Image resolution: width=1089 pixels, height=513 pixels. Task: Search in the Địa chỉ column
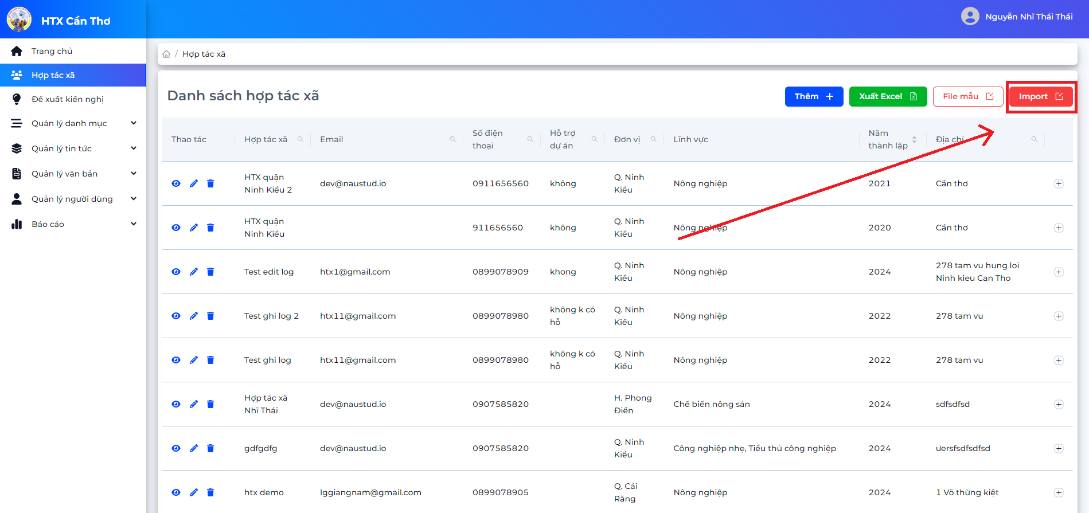coord(1035,139)
